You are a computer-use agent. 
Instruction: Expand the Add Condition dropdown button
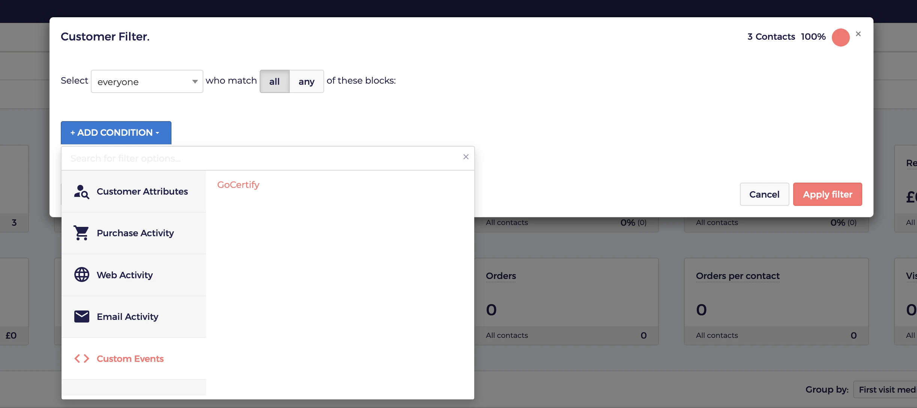click(x=116, y=132)
